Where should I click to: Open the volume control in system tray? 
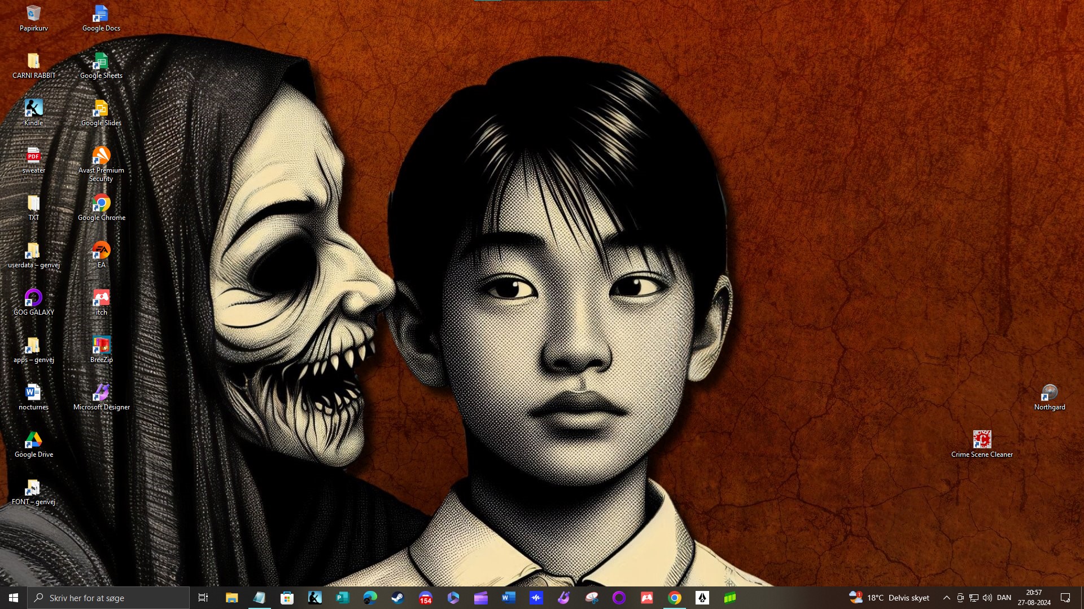987,598
